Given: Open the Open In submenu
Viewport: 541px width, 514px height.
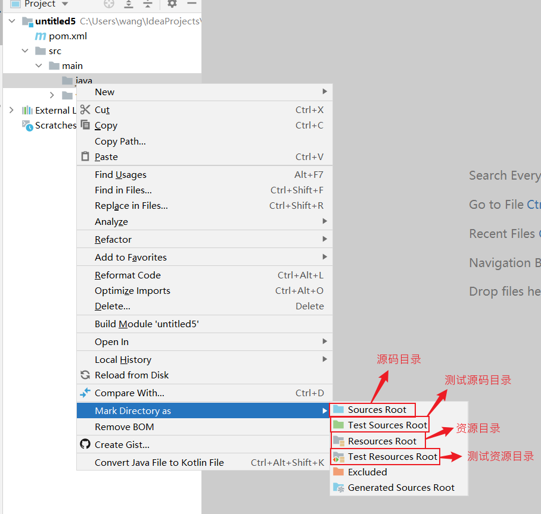Looking at the screenshot, I should (204, 341).
